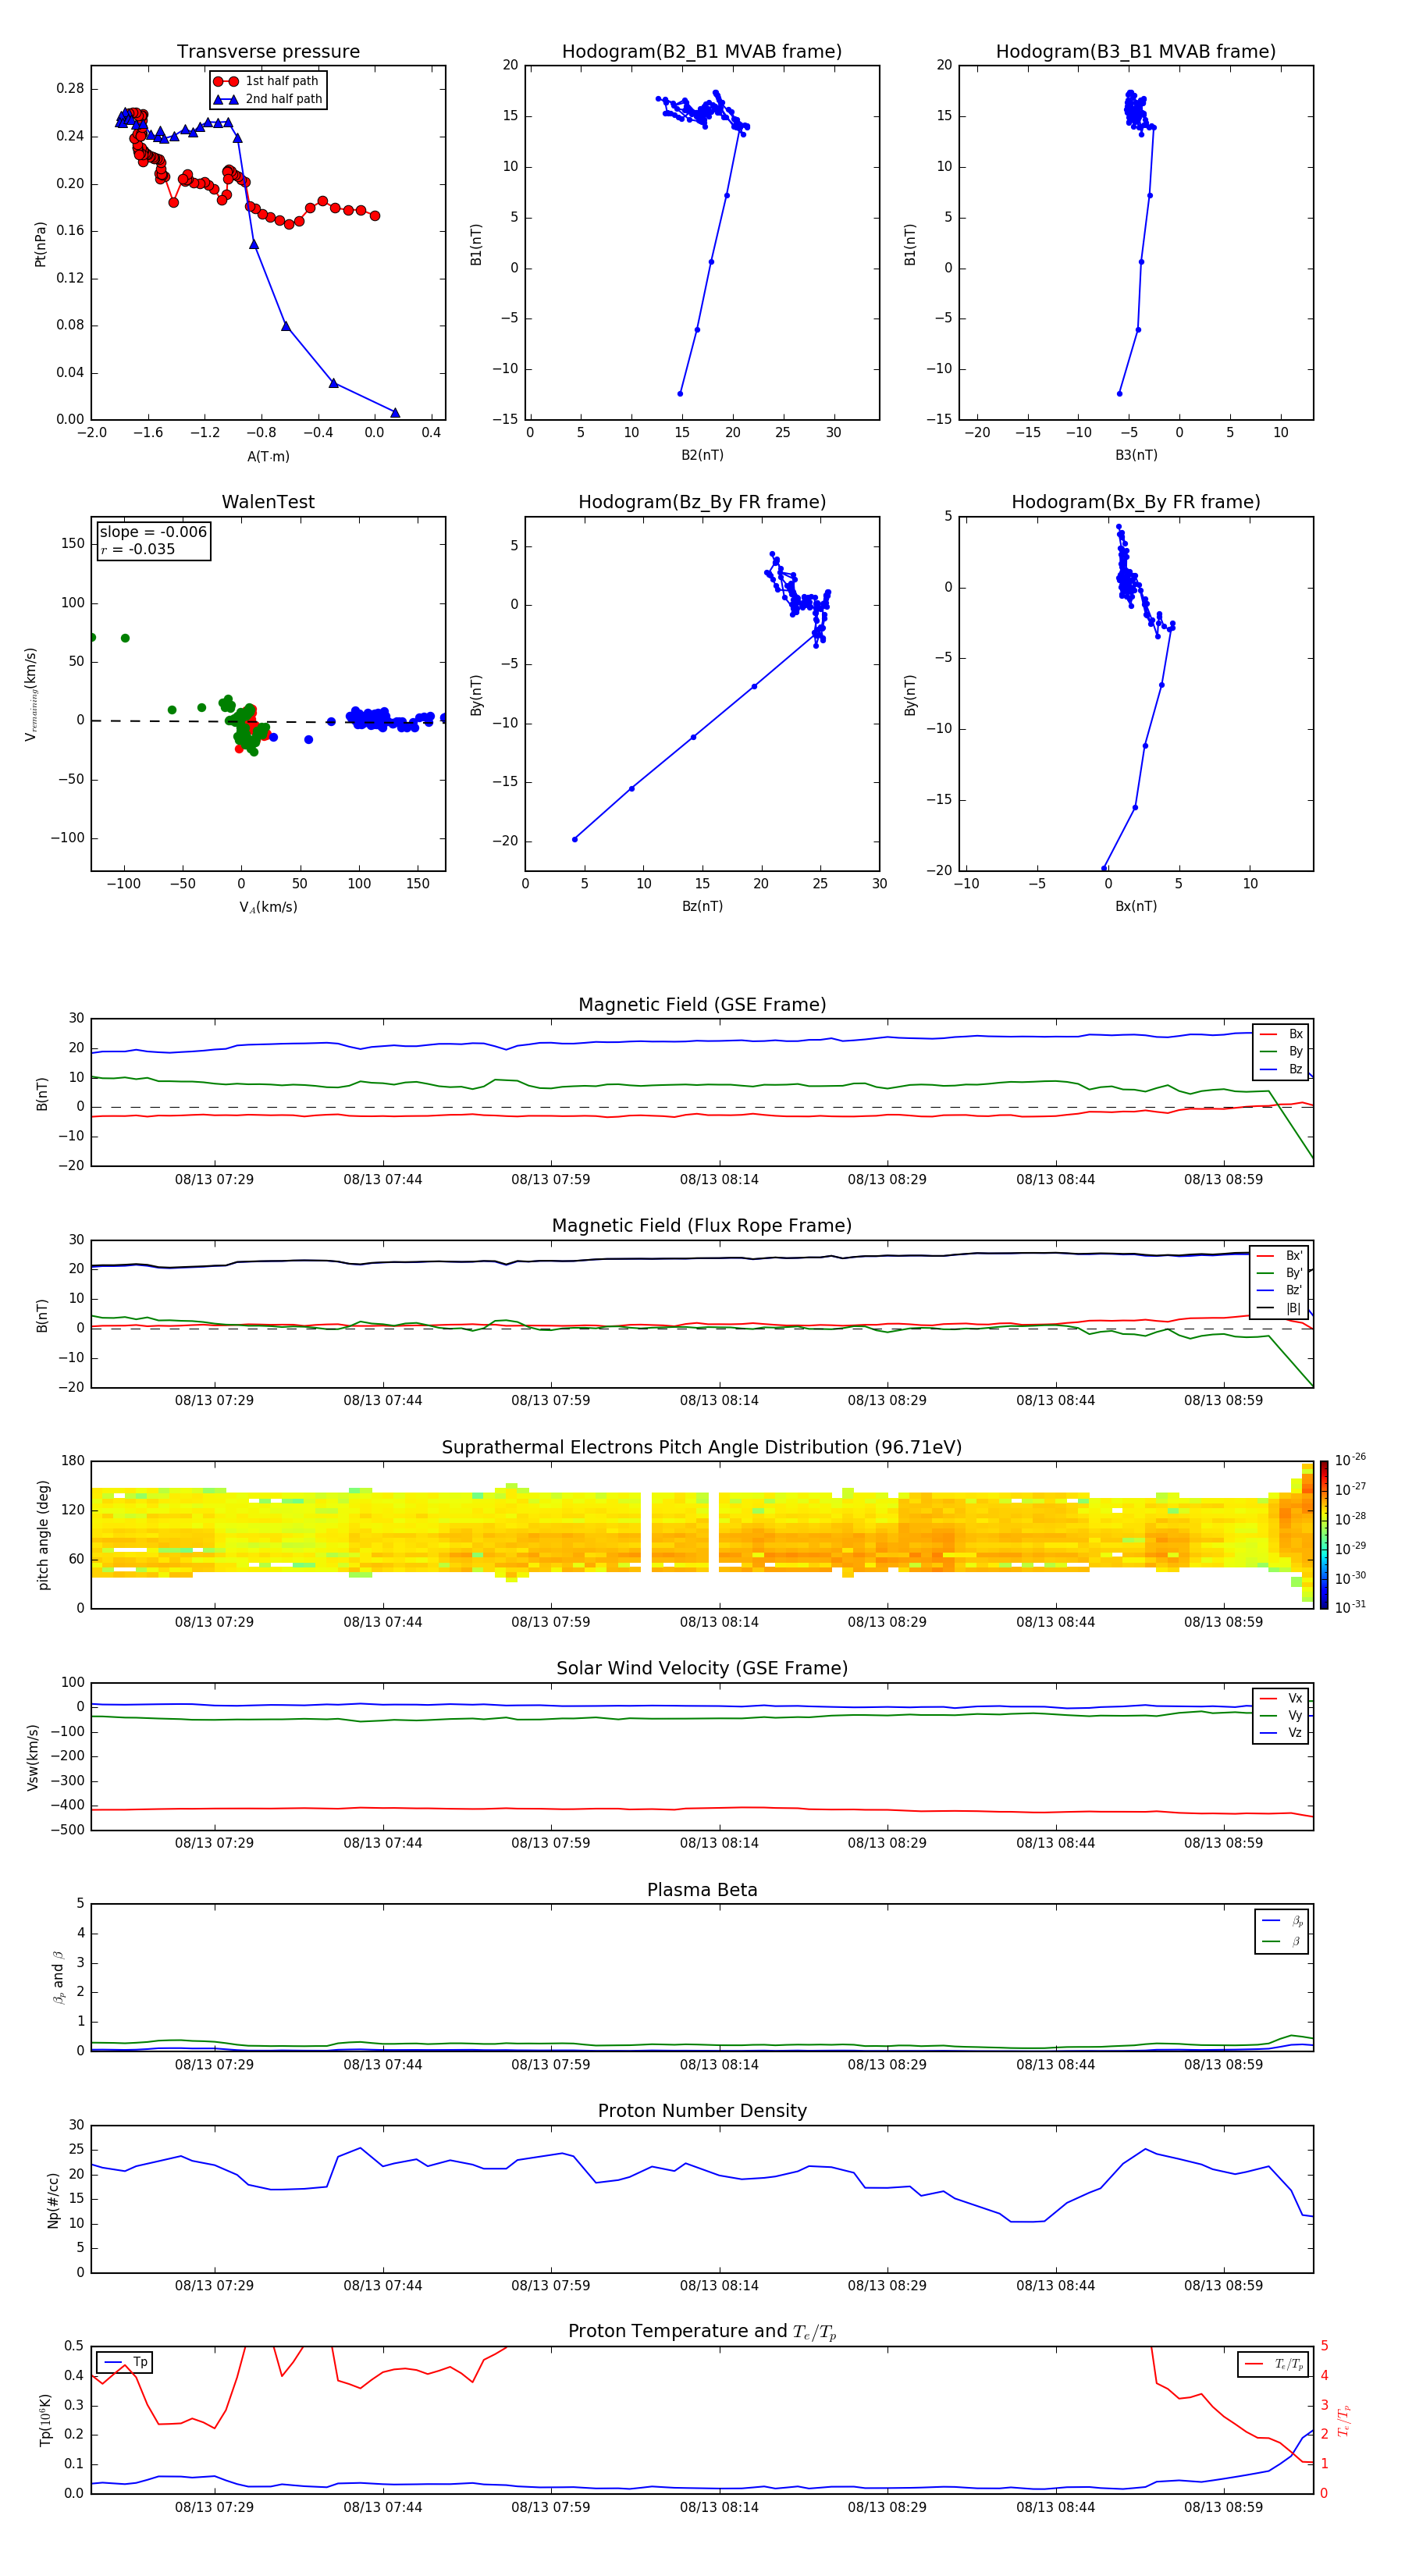The image size is (1405, 2576).
Task: Click the 'pitch angle (deg)' axis label
Action: tap(43, 1535)
